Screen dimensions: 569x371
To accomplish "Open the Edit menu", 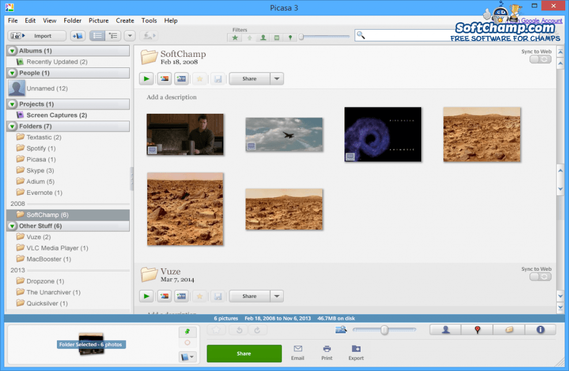I will (x=30, y=20).
